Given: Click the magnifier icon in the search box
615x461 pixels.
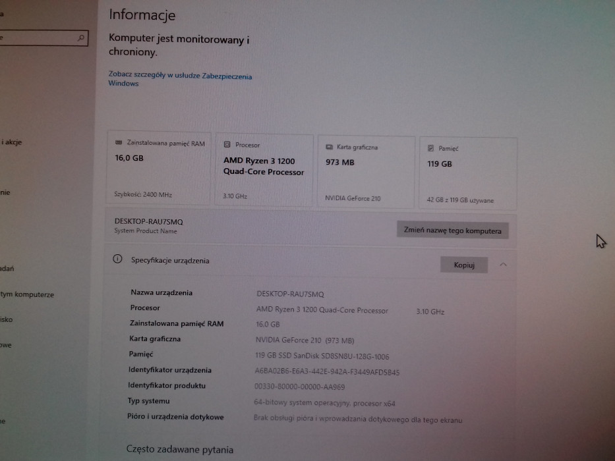Looking at the screenshot, I should point(81,38).
